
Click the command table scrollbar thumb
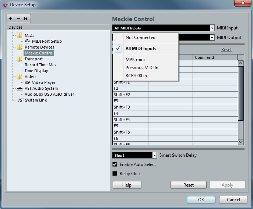241,93
